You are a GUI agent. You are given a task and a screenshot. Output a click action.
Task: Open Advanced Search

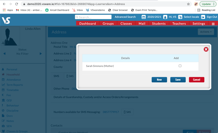(125, 17)
